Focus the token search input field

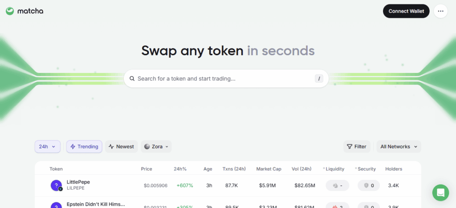223,79
